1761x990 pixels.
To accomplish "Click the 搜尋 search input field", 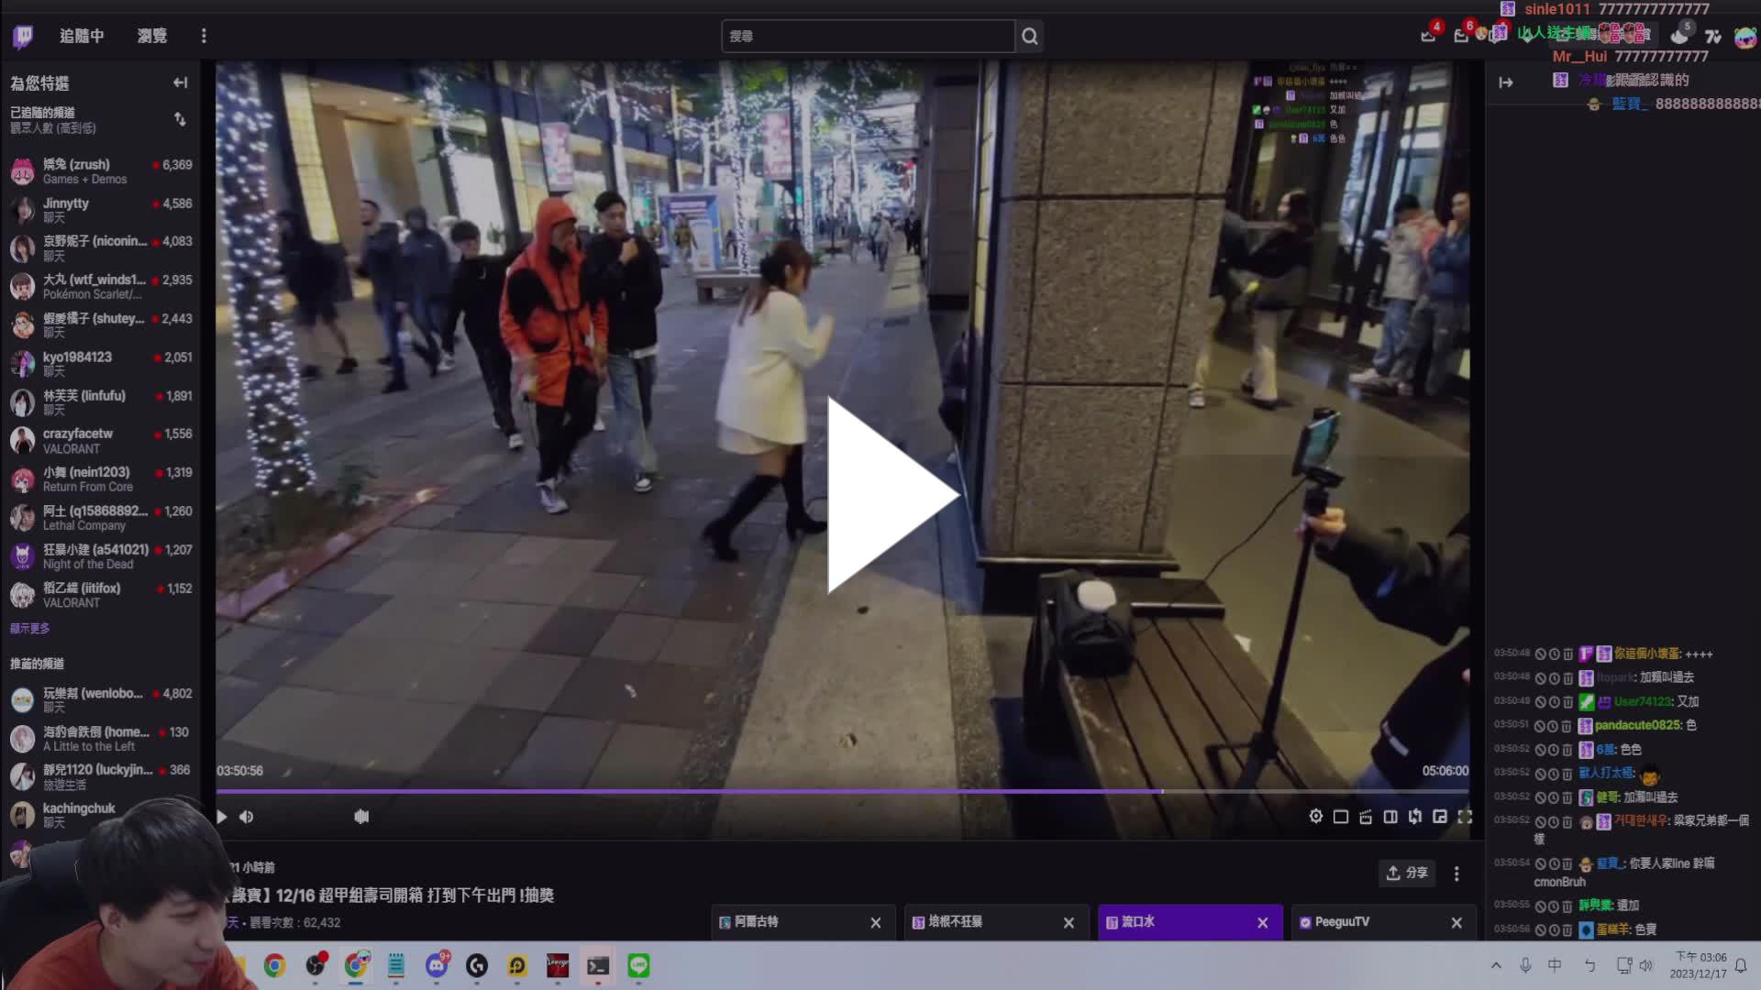I will pos(867,37).
